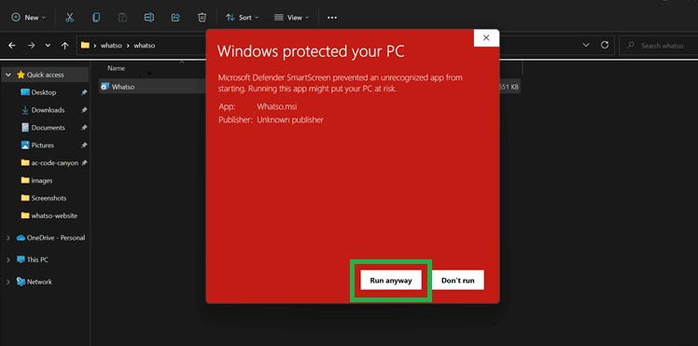
Task: Expand the This PC node
Action: (8, 259)
